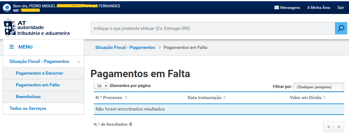Open Pagamentos em Falta sidebar item
The height and width of the screenshot is (134, 349).
coord(38,85)
